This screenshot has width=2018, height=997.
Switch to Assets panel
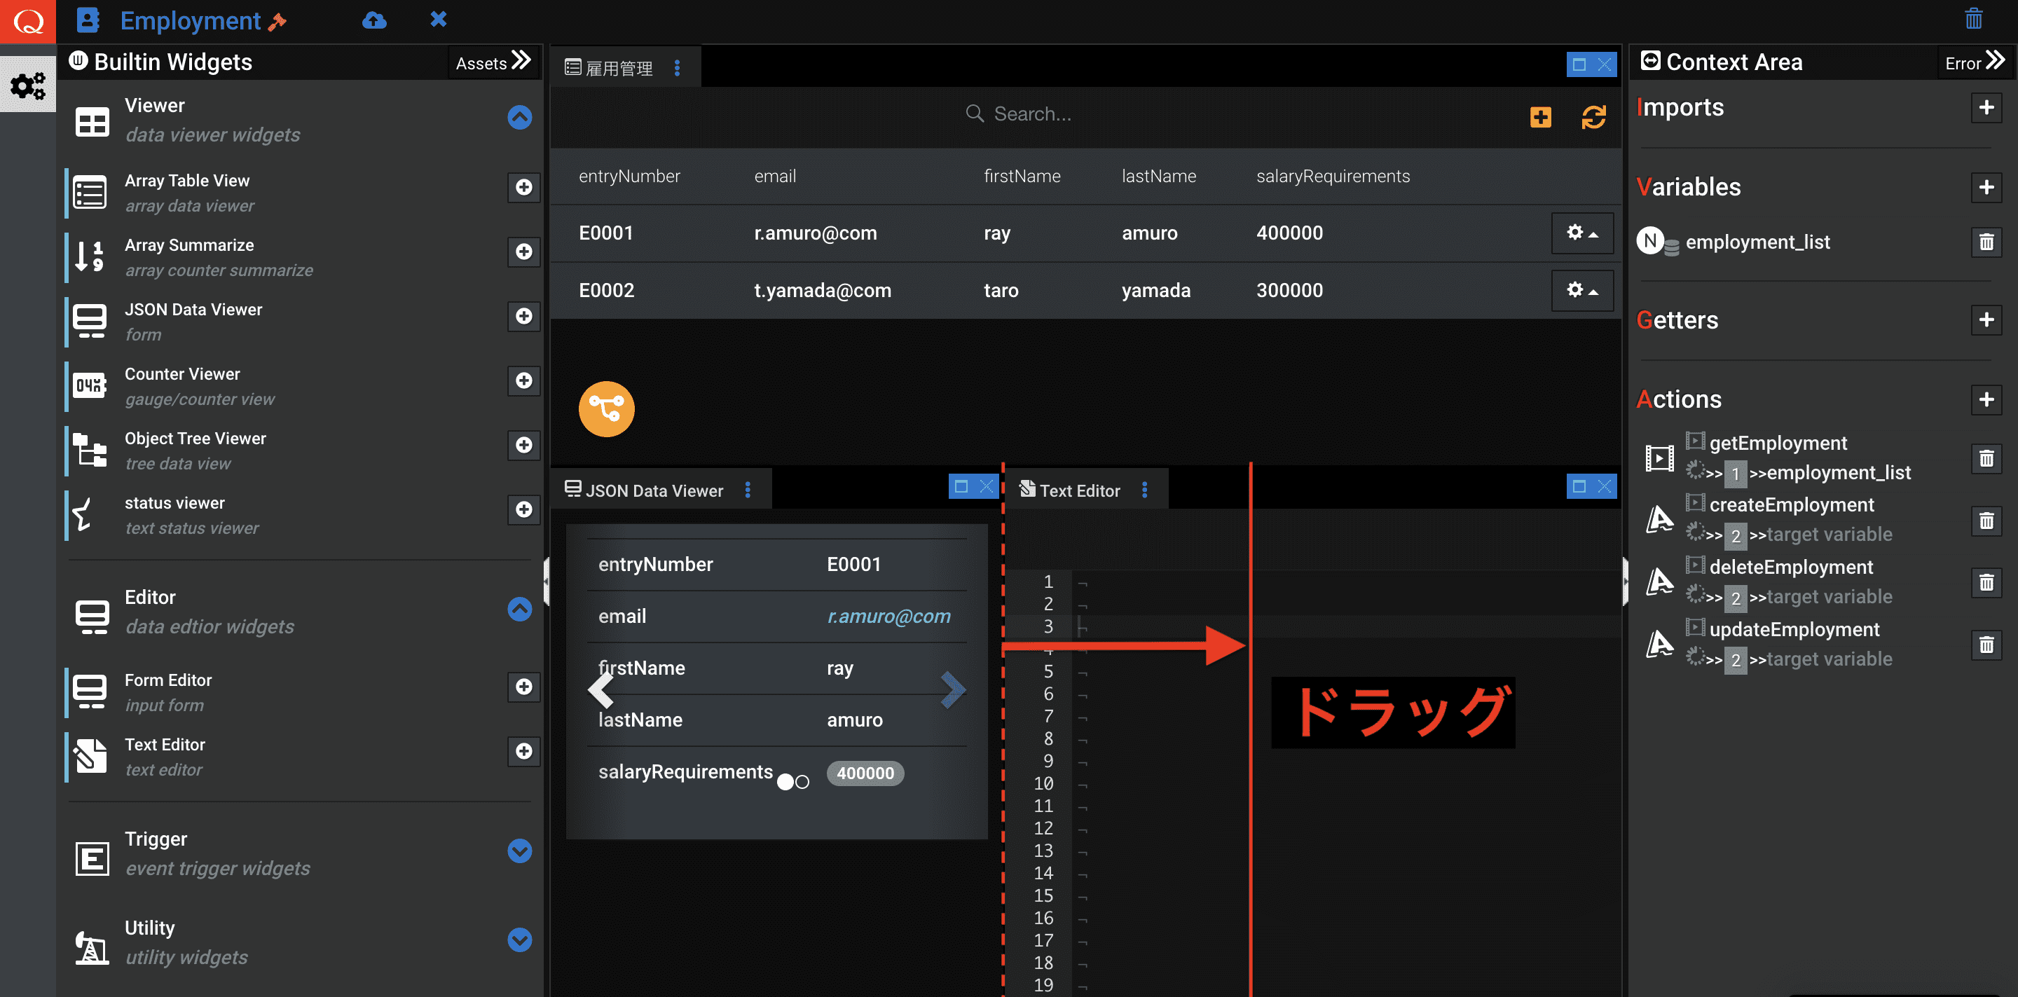click(493, 62)
